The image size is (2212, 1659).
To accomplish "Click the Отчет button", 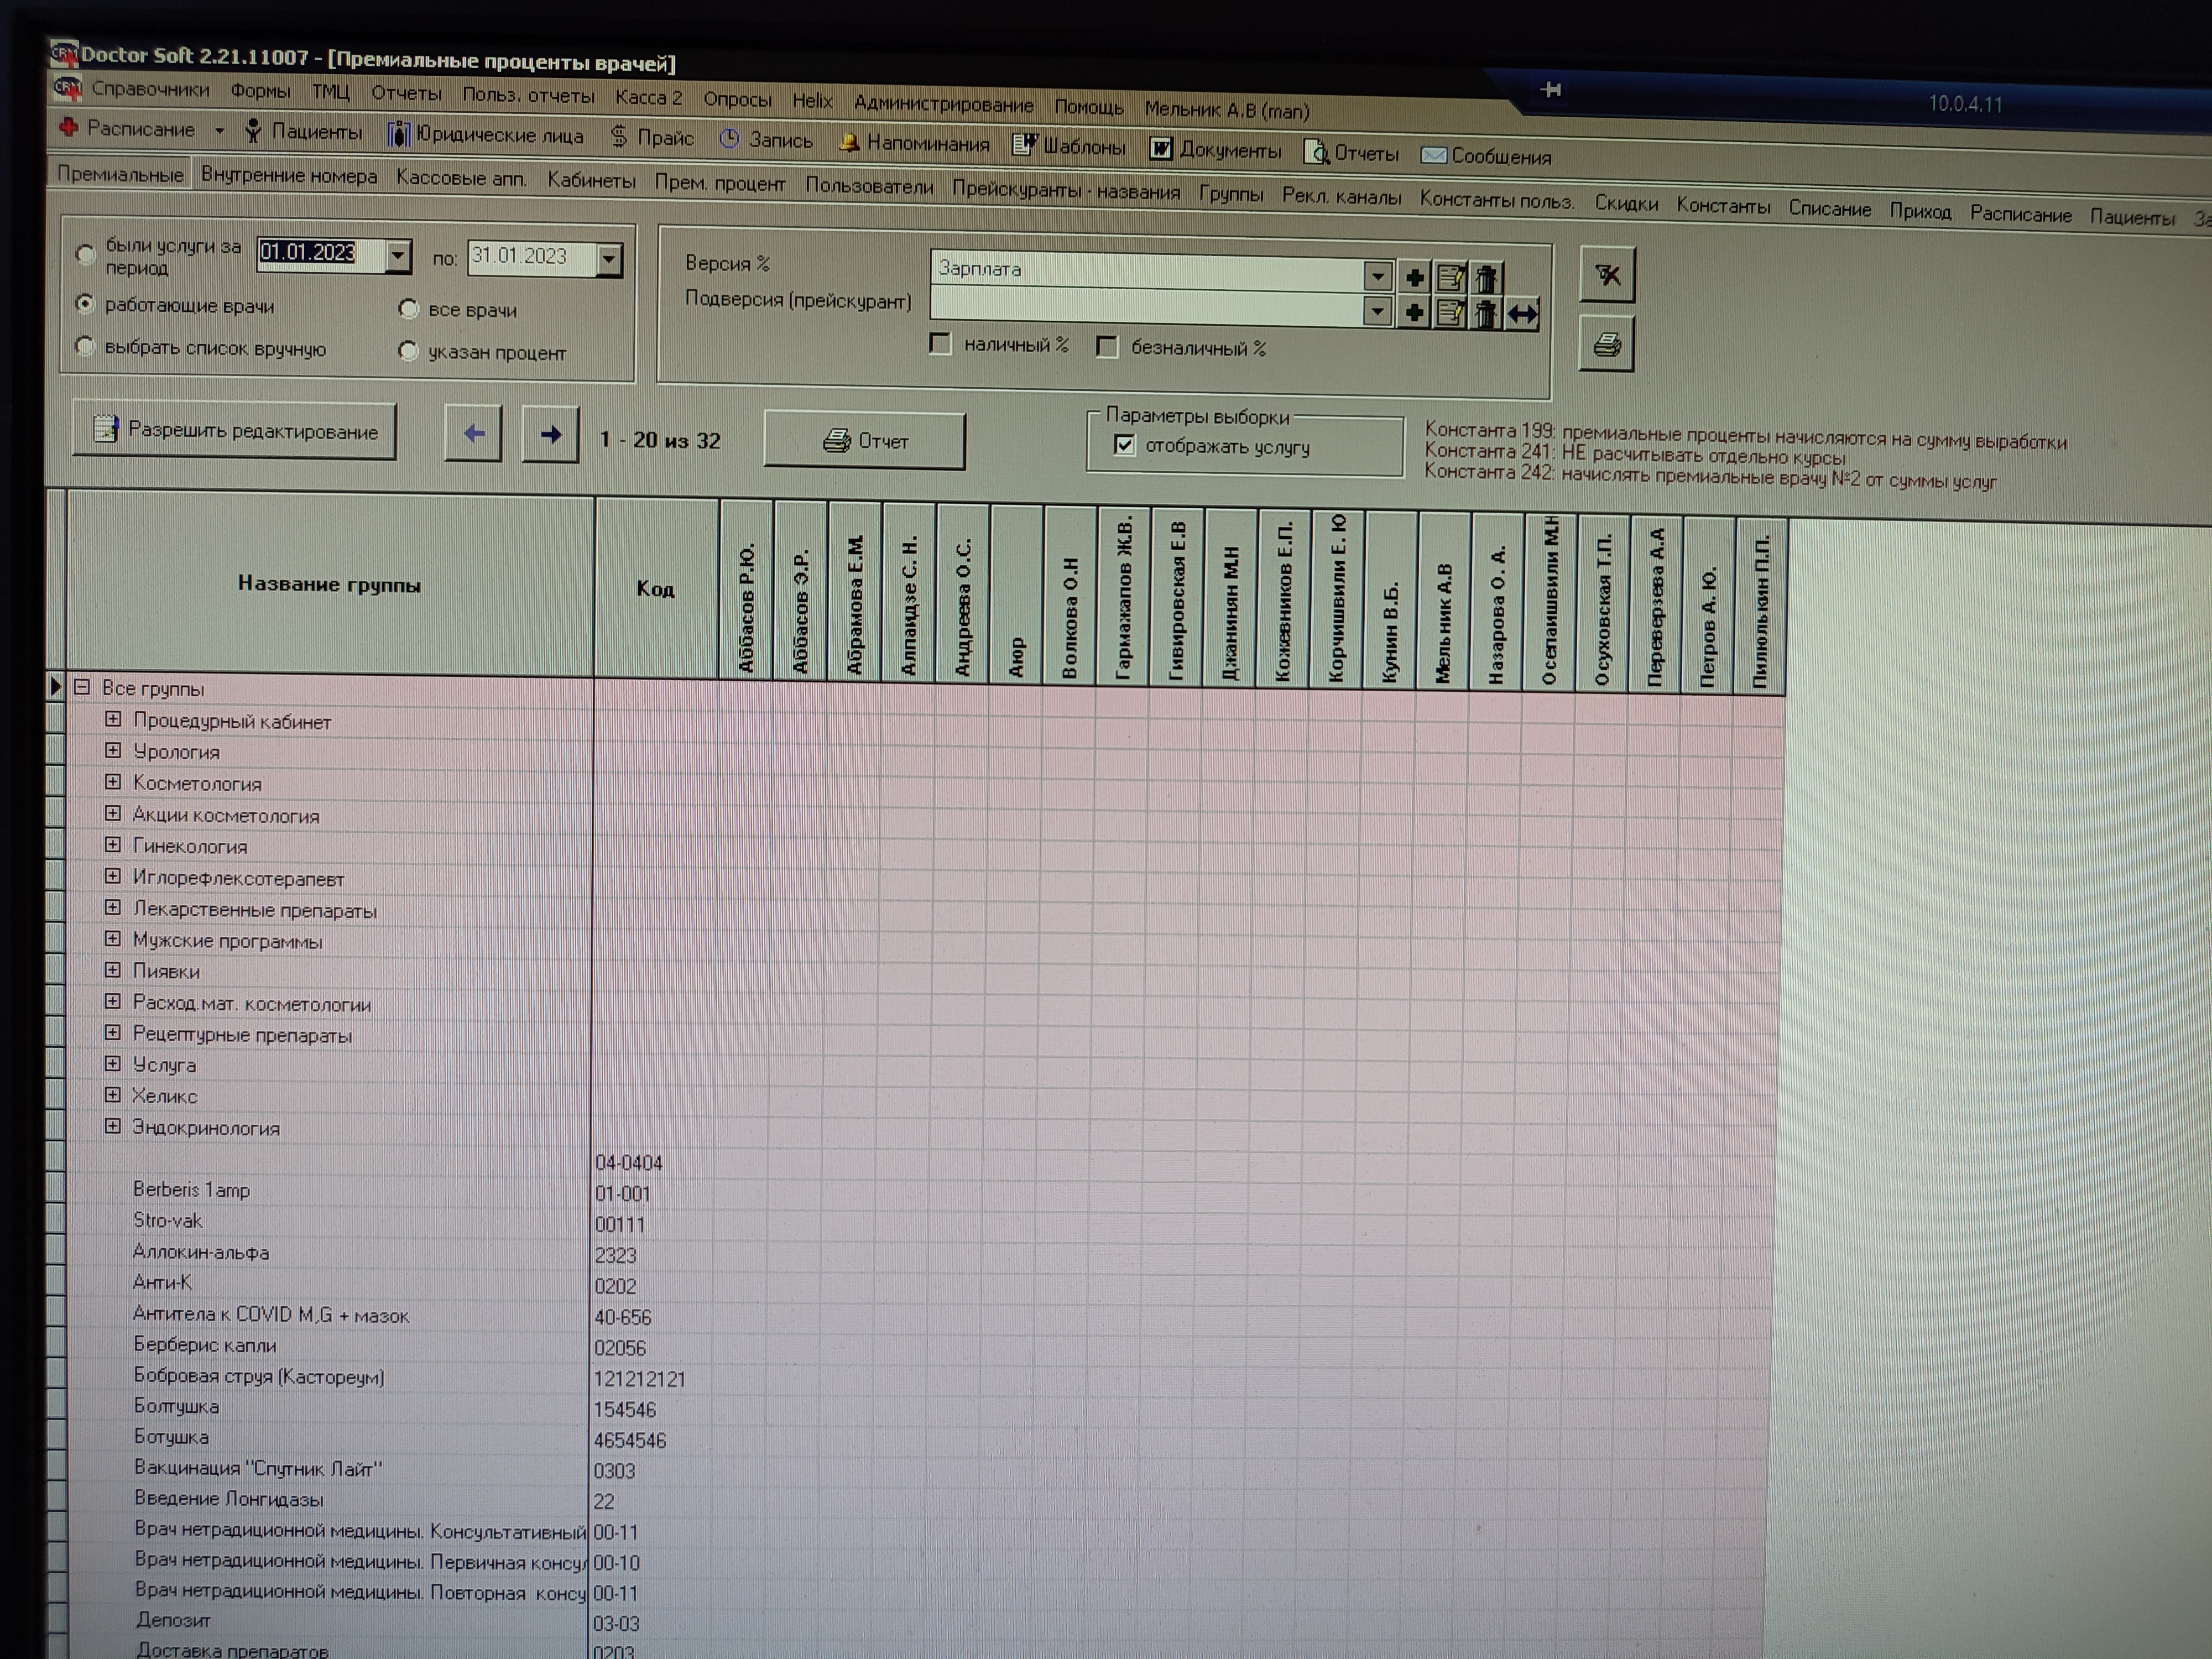I will coord(865,441).
